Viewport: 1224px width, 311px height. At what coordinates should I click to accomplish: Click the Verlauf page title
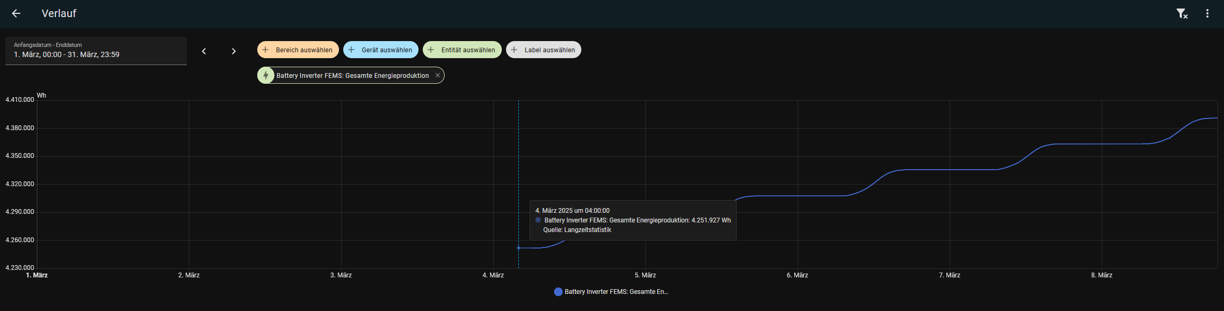(x=59, y=13)
